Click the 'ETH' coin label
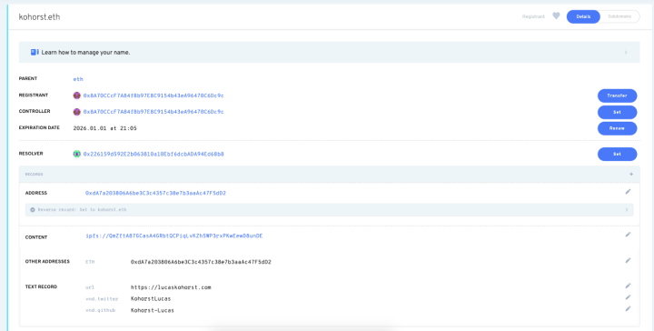Image resolution: width=654 pixels, height=331 pixels. point(90,262)
